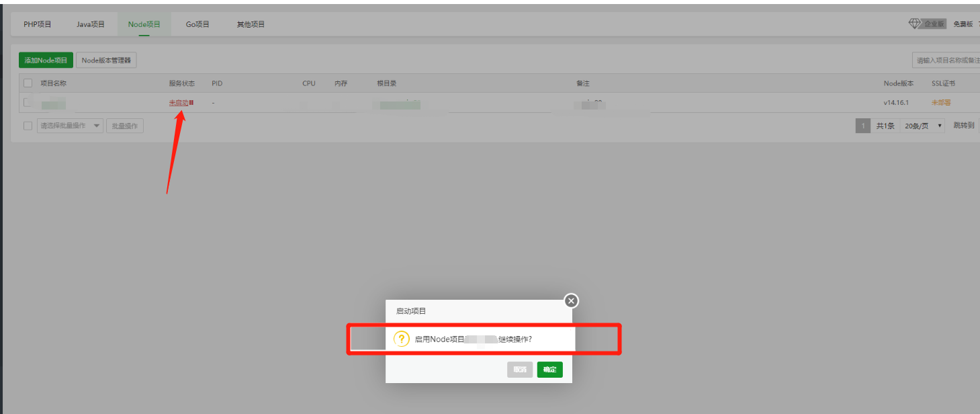Click the 免费版 label
Image resolution: width=980 pixels, height=414 pixels.
(x=963, y=24)
